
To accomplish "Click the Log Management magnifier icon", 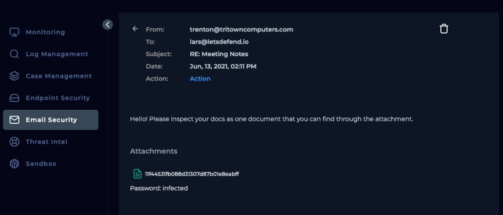I will point(14,54).
